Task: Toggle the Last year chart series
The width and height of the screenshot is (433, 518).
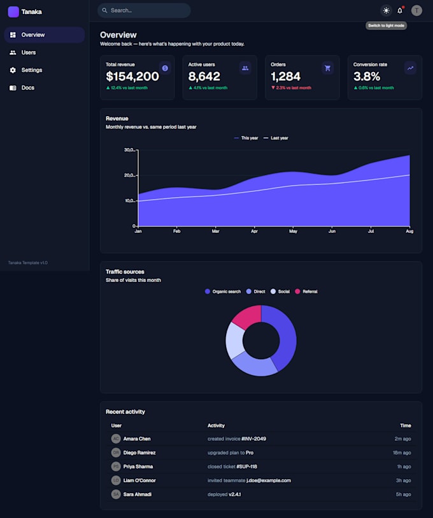Action: click(276, 138)
